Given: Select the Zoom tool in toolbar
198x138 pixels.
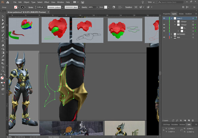Looking at the screenshot, I should [3, 70].
